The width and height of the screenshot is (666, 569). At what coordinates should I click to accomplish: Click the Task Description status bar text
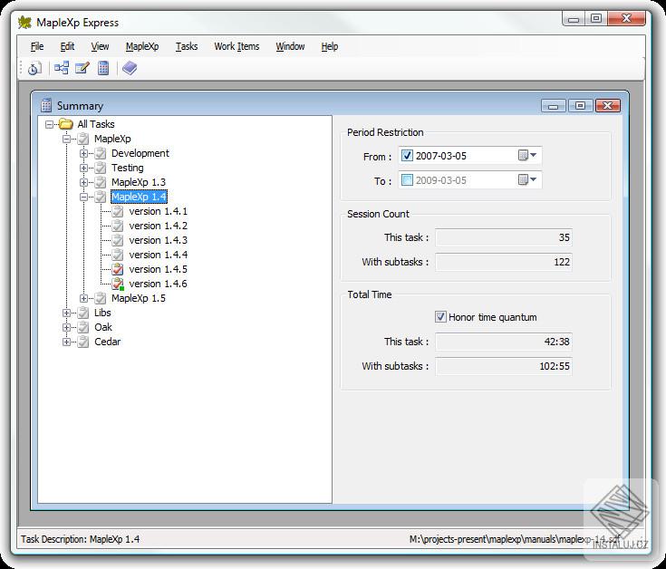81,539
